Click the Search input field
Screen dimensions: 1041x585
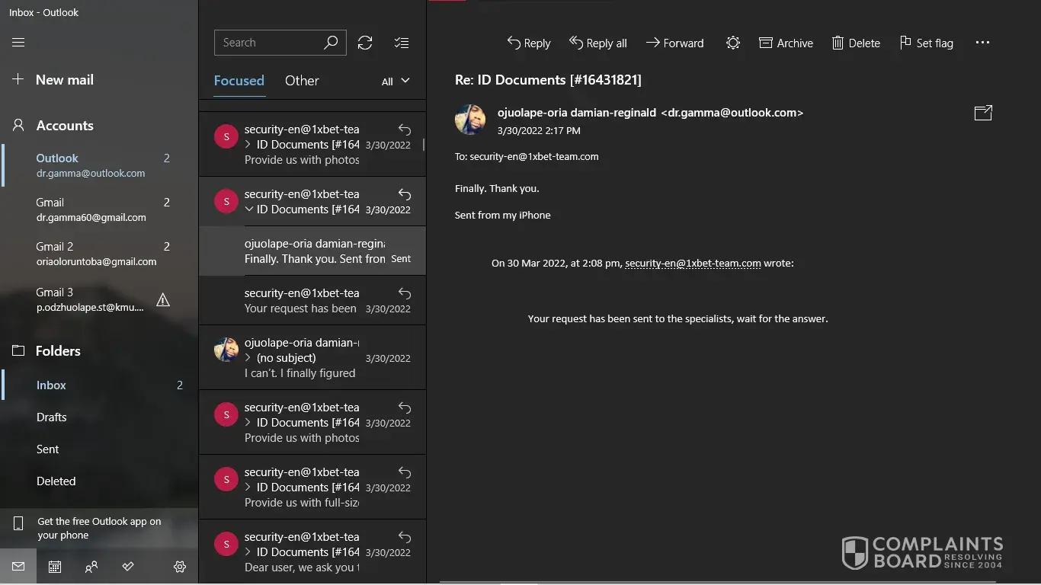tap(268, 43)
